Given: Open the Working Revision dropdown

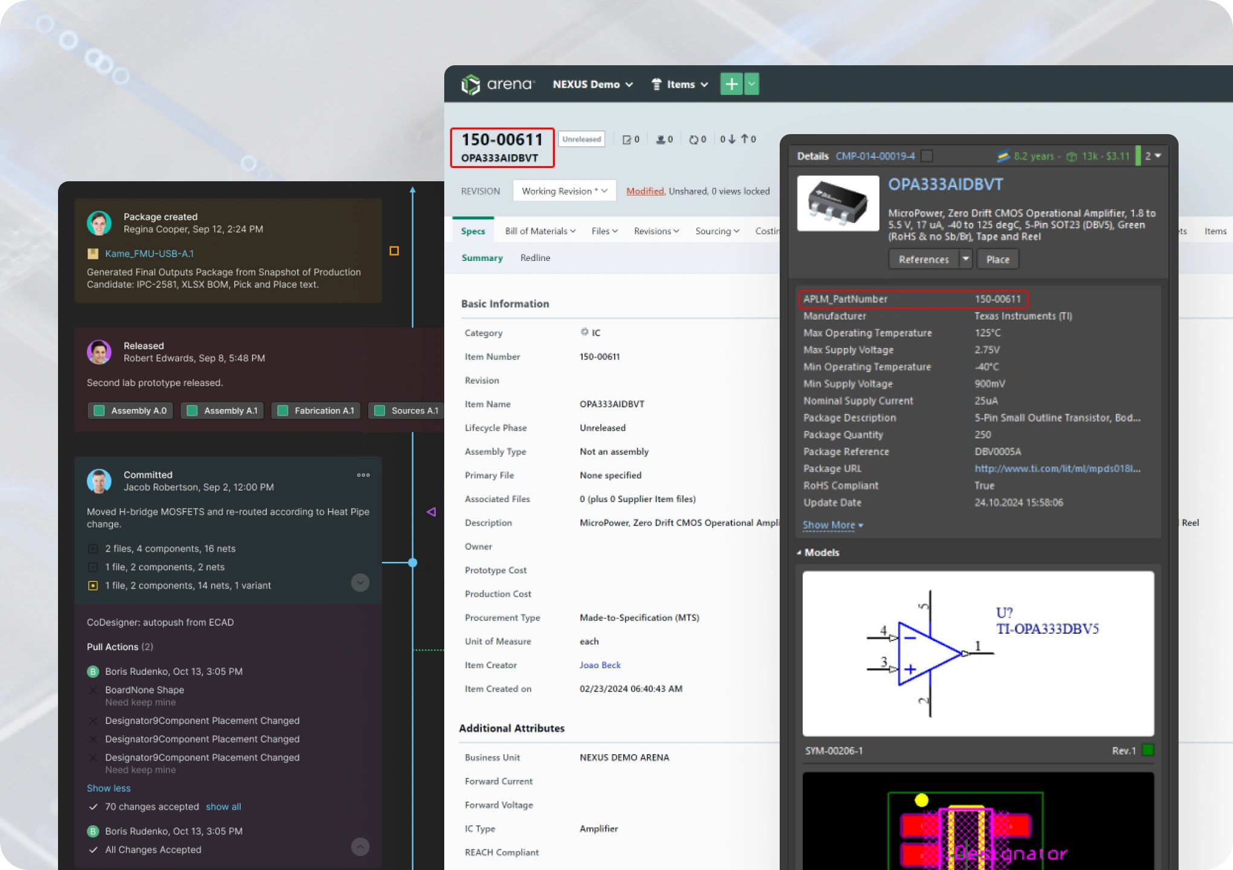Looking at the screenshot, I should [565, 191].
